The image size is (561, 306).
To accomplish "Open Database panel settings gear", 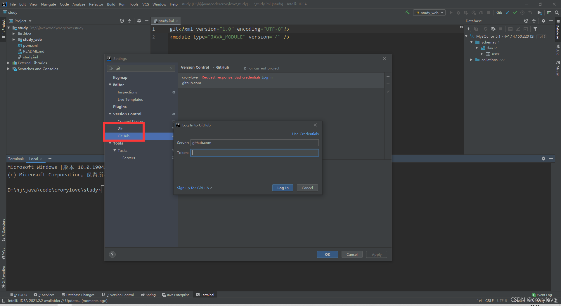I will 543,21.
